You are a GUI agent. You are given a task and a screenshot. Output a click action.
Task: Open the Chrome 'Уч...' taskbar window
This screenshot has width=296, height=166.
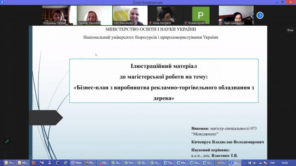222,163
